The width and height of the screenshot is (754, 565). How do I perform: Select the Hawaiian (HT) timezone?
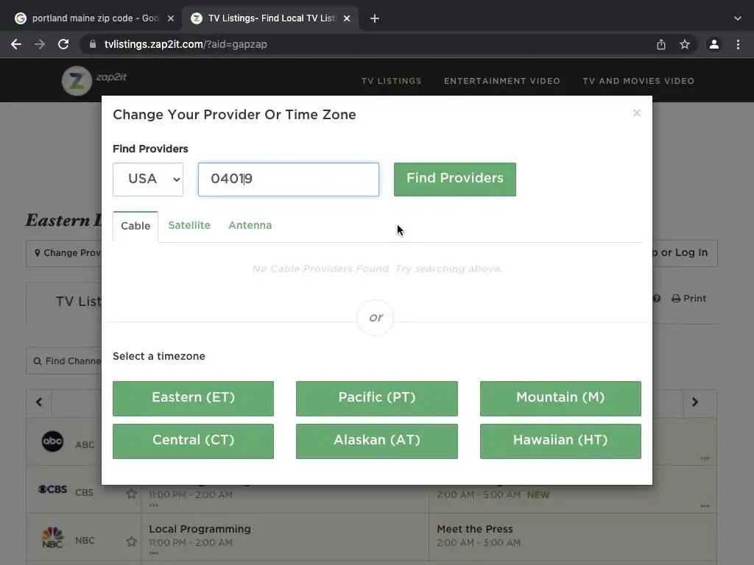[x=560, y=441]
